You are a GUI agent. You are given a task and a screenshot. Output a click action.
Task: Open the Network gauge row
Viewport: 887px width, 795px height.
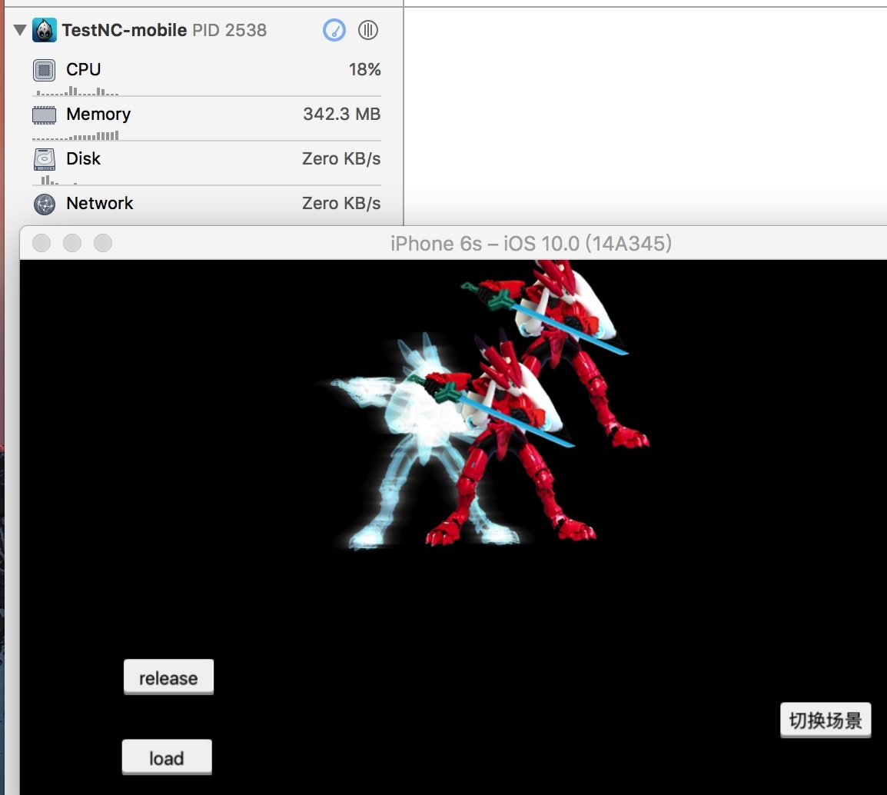pos(207,204)
